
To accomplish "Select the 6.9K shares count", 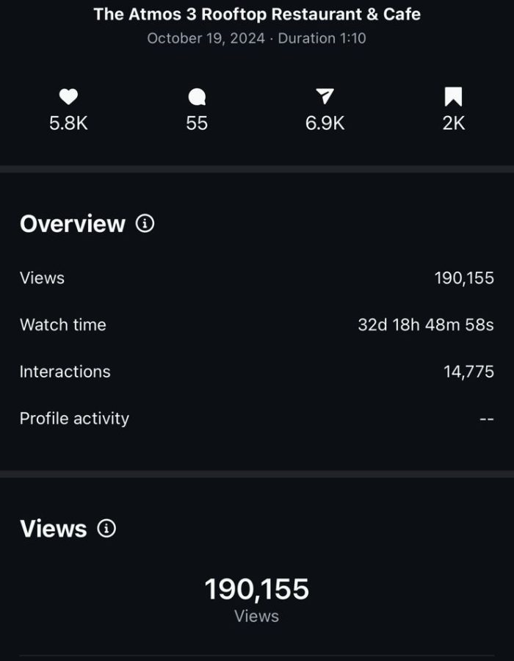I will [x=325, y=123].
